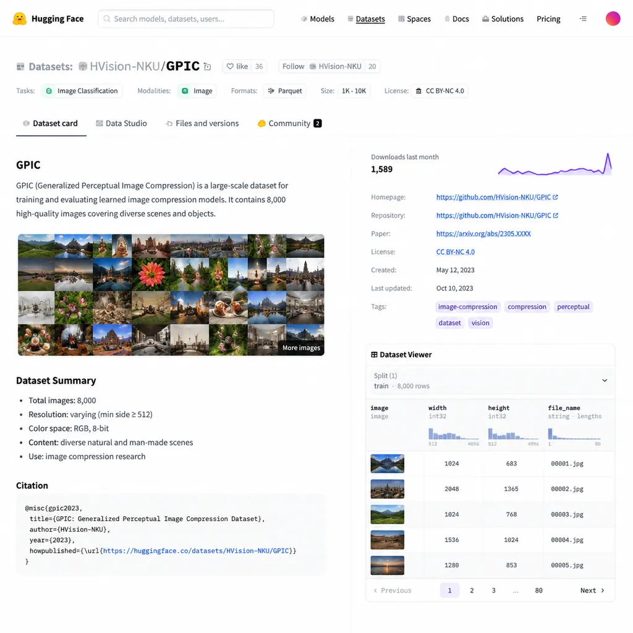Switch to the Data Studio tab
Screen dimensions: 633x633
121,124
